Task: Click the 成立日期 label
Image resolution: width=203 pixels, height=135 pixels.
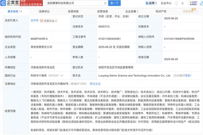Action: tap(144, 17)
